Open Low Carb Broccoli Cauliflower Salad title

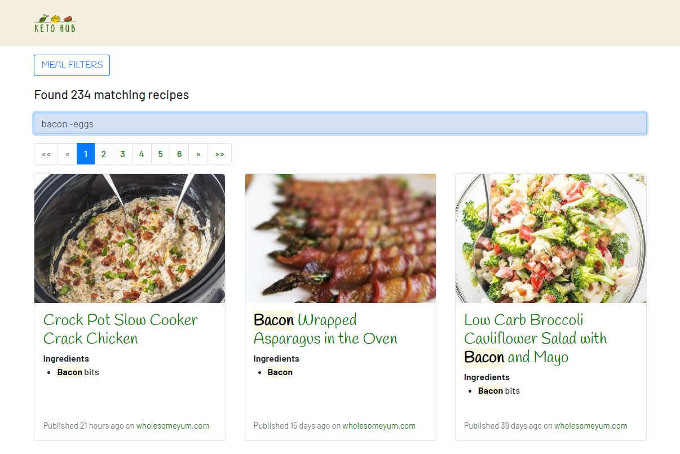click(536, 338)
